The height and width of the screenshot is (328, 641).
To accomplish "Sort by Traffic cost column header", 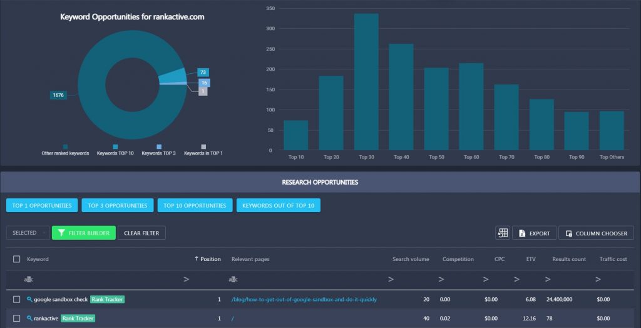I will [613, 259].
